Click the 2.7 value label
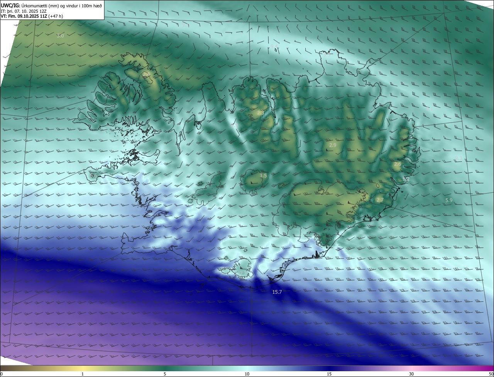This screenshot has height=377, width=494. coord(380,200)
